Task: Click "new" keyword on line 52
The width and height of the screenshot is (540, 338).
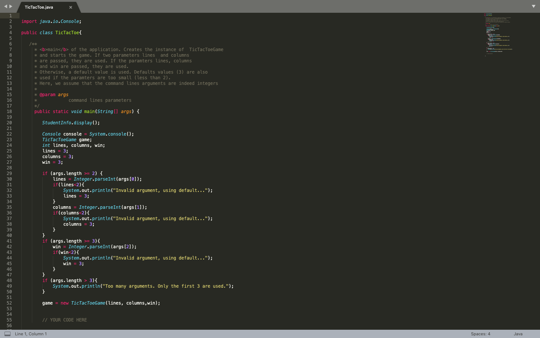Action: pos(64,303)
